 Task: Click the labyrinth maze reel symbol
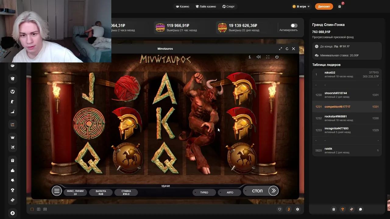(x=89, y=124)
